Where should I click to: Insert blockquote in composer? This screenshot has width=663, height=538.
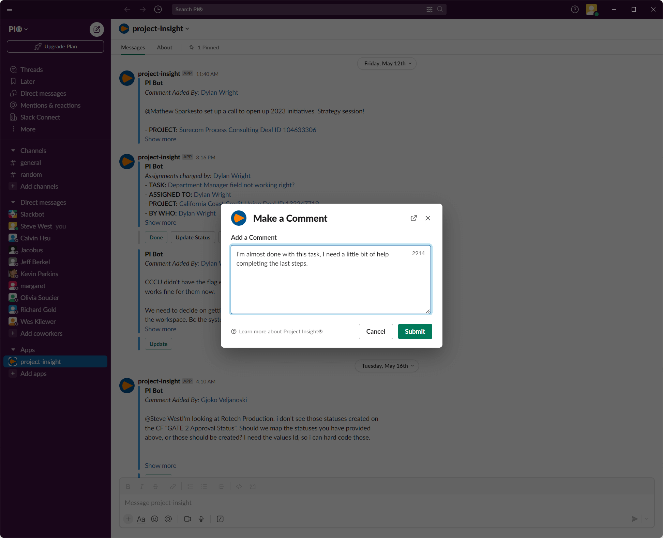point(222,487)
